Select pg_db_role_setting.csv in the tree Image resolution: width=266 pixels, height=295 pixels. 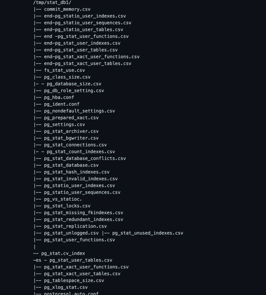(74, 91)
